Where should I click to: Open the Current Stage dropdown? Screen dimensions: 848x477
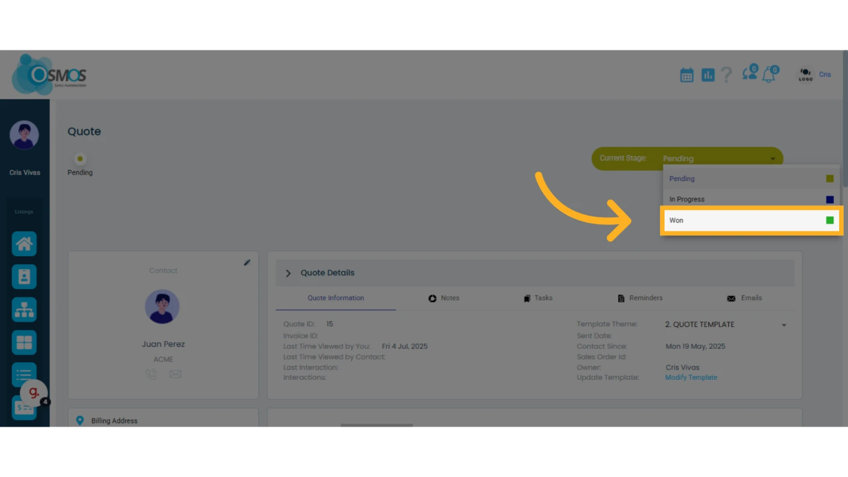click(x=687, y=158)
